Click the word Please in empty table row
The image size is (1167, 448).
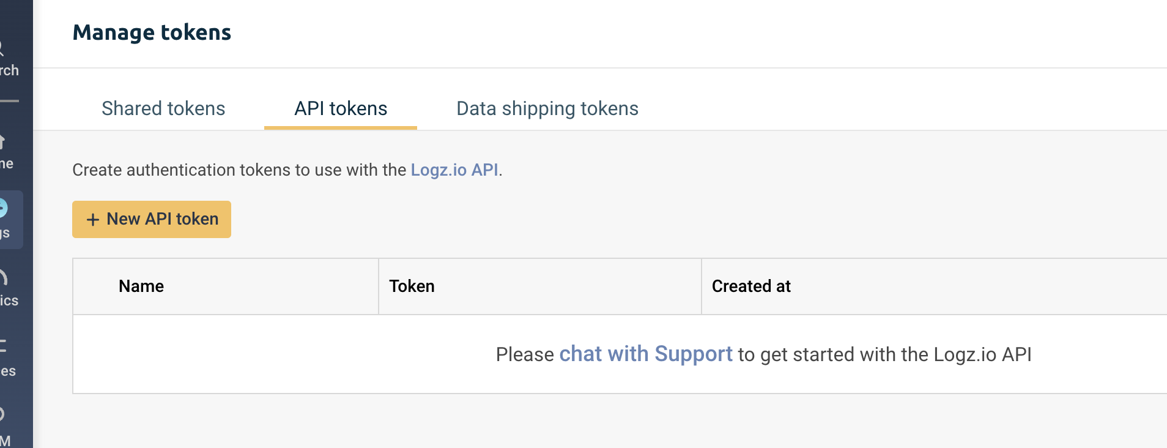pos(524,354)
